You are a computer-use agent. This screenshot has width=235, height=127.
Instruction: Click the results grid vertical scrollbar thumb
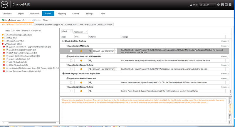230,91
